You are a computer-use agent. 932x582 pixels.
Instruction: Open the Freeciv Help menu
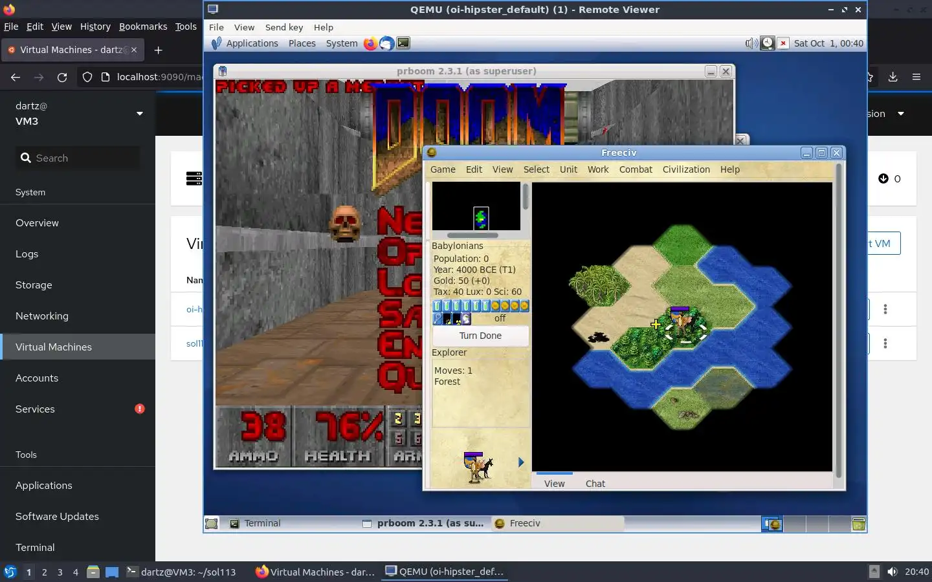pyautogui.click(x=729, y=169)
